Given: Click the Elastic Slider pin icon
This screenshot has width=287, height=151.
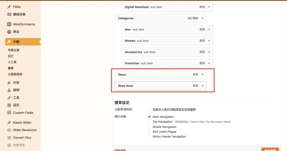Looking at the screenshot, I should click(x=9, y=123).
